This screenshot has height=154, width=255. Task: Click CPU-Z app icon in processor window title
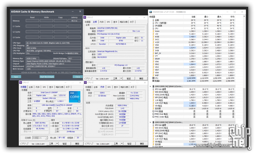point(21,83)
